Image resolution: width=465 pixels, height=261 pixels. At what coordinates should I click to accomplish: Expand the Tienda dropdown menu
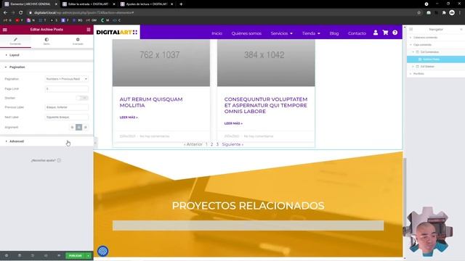(x=311, y=33)
